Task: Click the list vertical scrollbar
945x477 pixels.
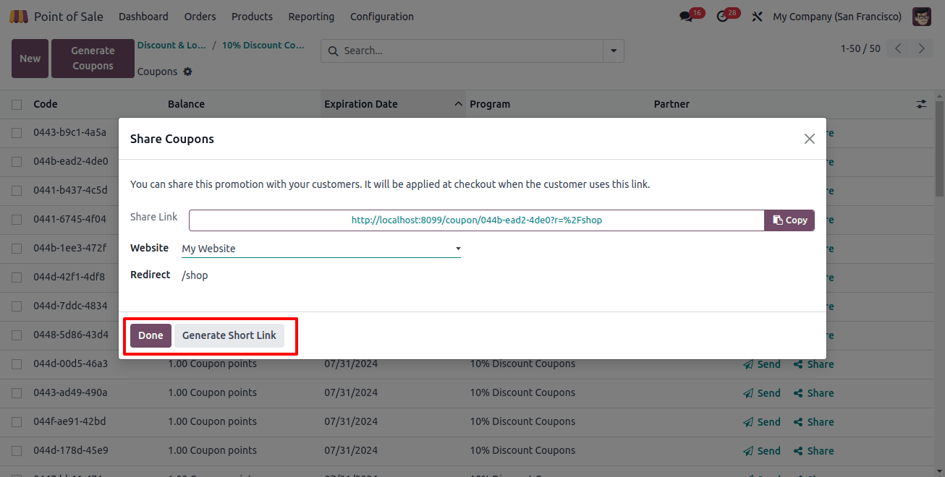Action: coord(938,147)
